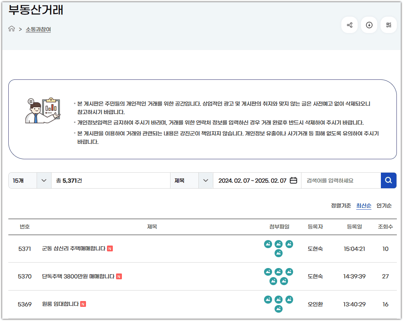Open the QR code icon
Viewport: 403px width, 321px height.
point(388,25)
